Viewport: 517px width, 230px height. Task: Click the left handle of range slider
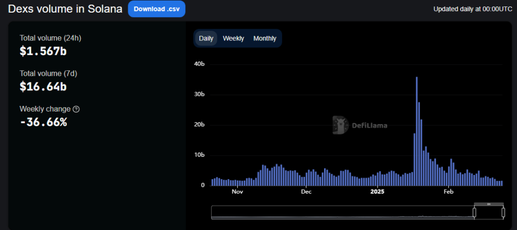coord(474,213)
